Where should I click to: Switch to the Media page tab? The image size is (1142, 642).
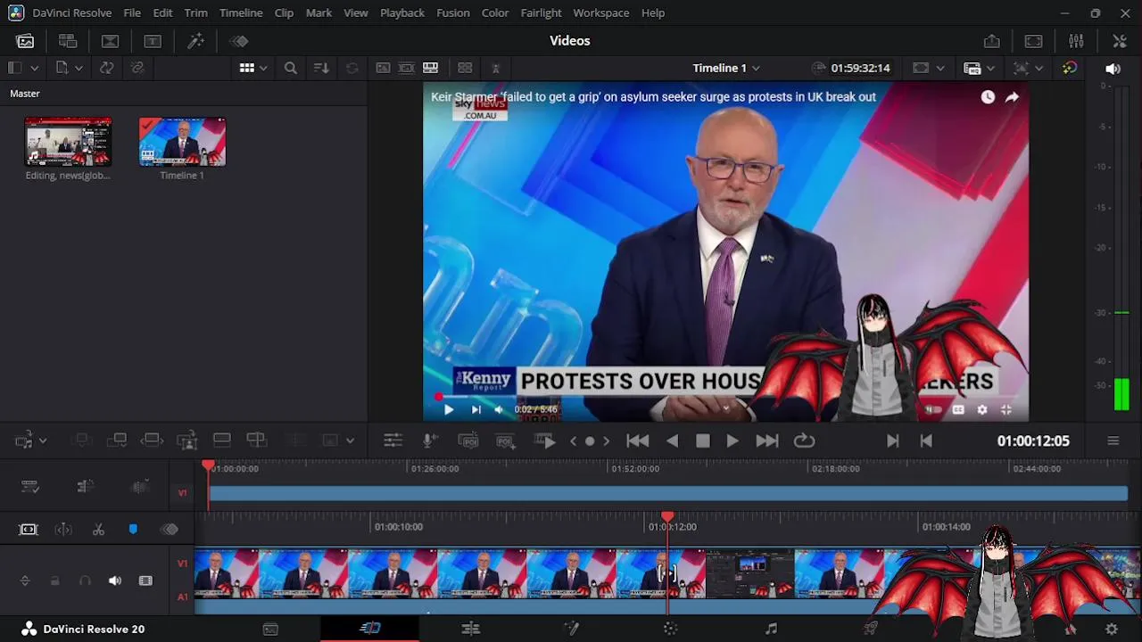pos(270,629)
